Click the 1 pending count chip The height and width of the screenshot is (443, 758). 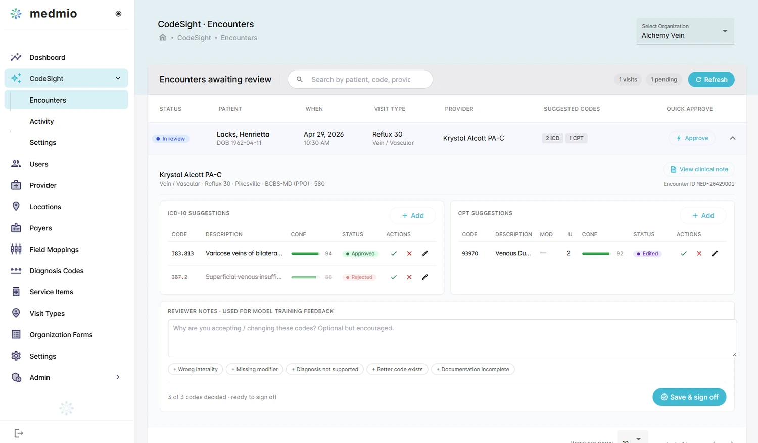pos(664,79)
